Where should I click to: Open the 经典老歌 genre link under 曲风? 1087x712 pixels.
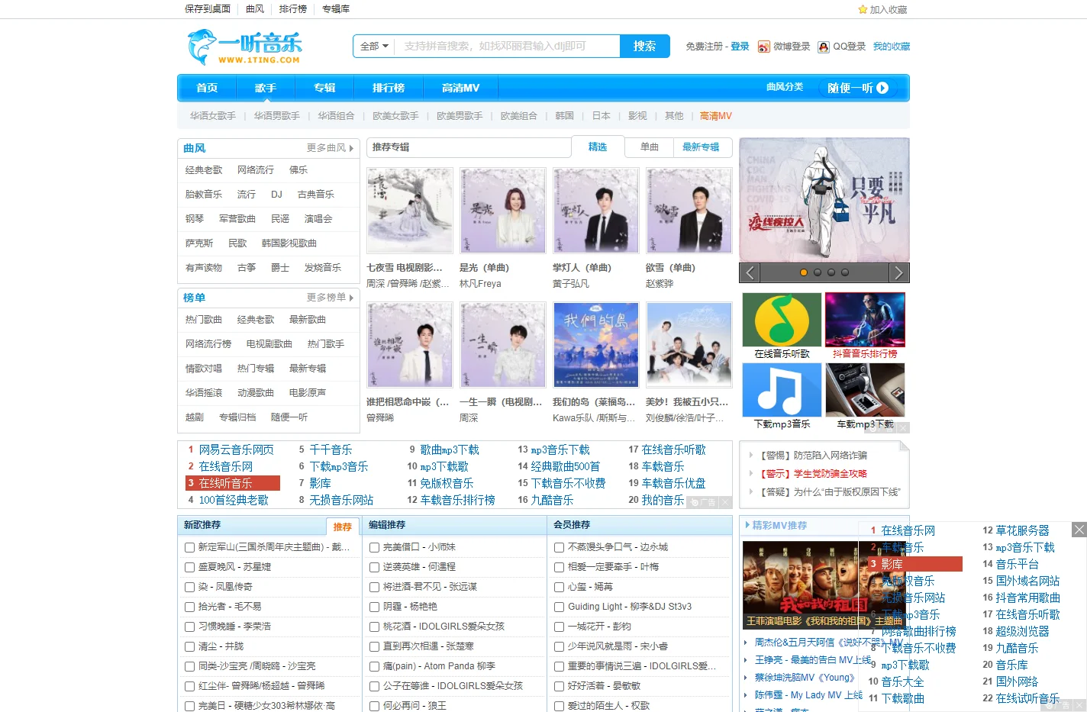coord(204,170)
